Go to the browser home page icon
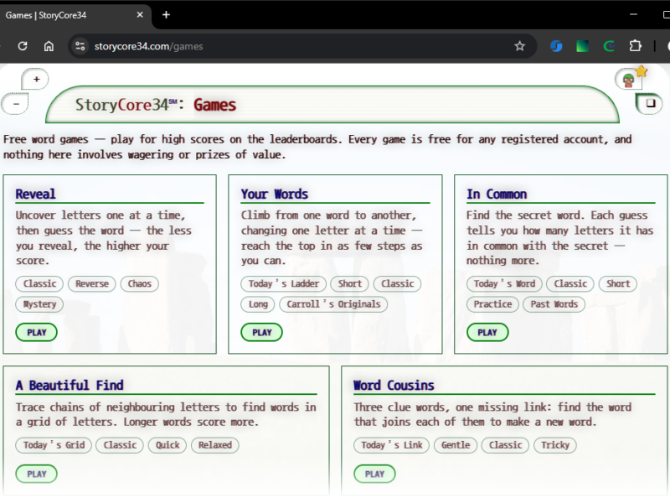This screenshot has height=503, width=670. [49, 46]
